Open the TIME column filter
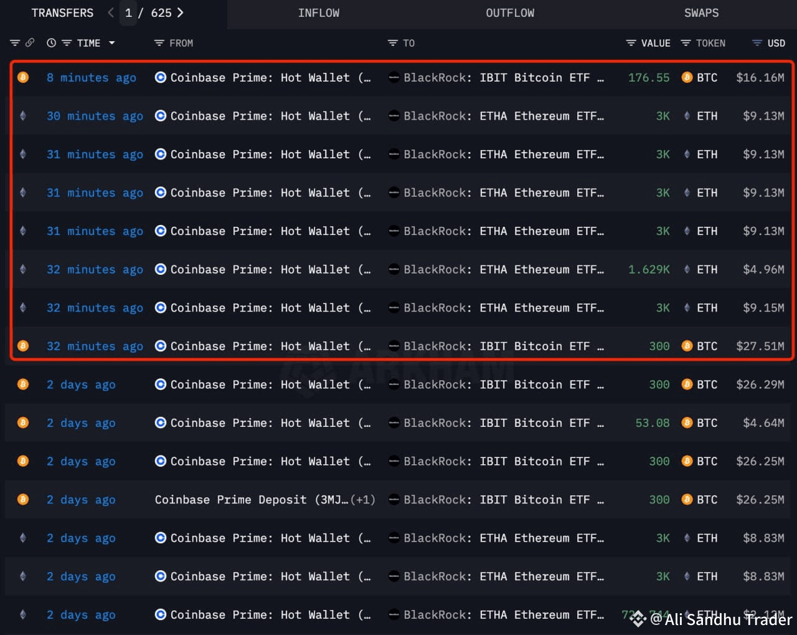 (x=67, y=43)
